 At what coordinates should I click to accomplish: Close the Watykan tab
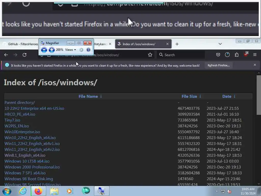click(110, 44)
